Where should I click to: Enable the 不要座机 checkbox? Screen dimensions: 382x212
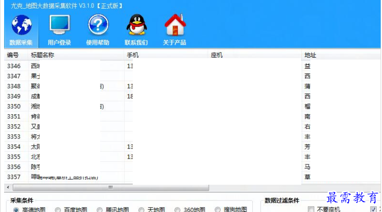(x=311, y=209)
